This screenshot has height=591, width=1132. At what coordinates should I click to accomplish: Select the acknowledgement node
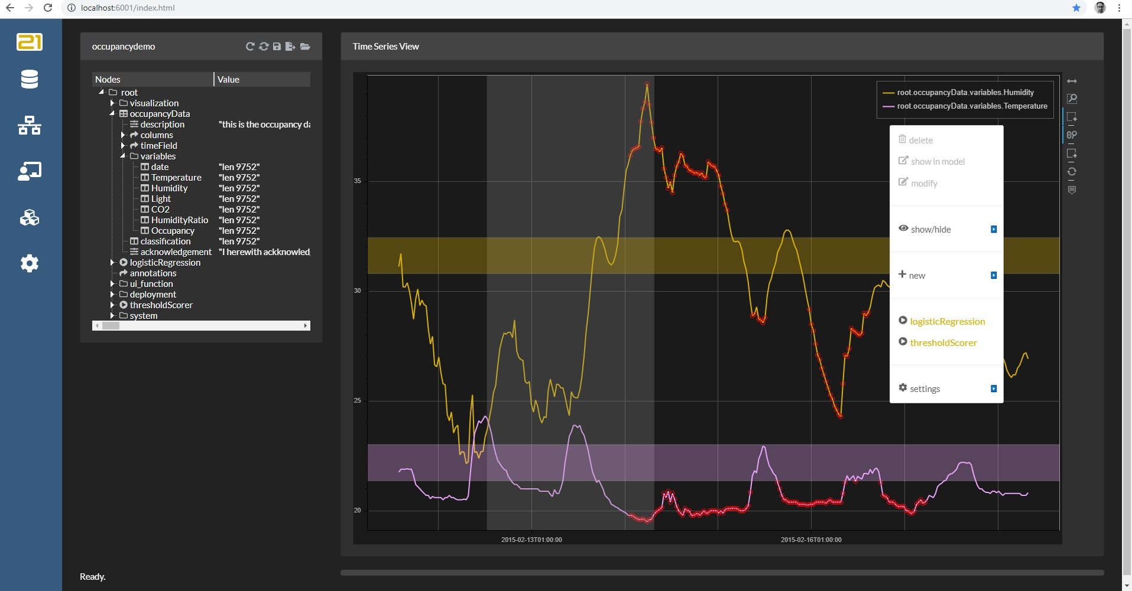point(176,252)
